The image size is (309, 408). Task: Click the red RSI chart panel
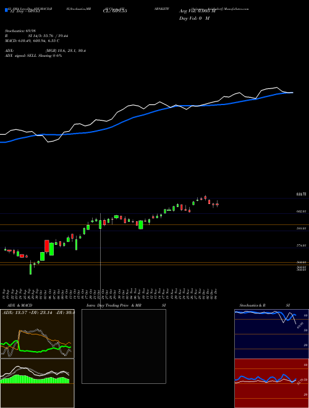click(271, 383)
